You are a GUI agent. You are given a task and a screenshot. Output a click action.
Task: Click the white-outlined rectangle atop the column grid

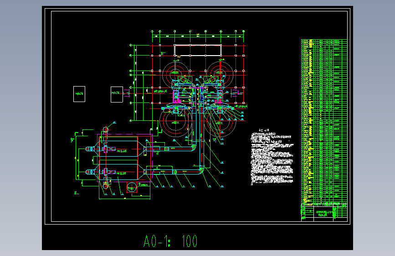tap(198, 51)
